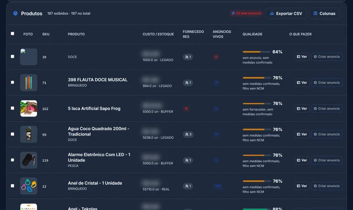
Task: Click the SKU column header
Action: pyautogui.click(x=46, y=34)
